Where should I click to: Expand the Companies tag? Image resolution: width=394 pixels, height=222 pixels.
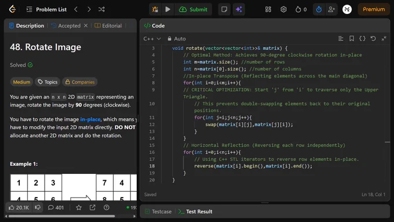(x=80, y=82)
